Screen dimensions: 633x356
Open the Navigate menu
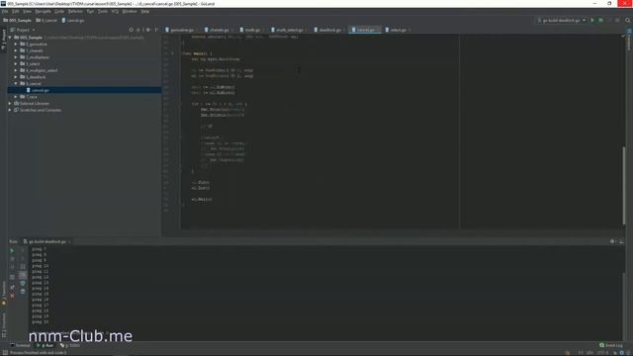(x=43, y=11)
